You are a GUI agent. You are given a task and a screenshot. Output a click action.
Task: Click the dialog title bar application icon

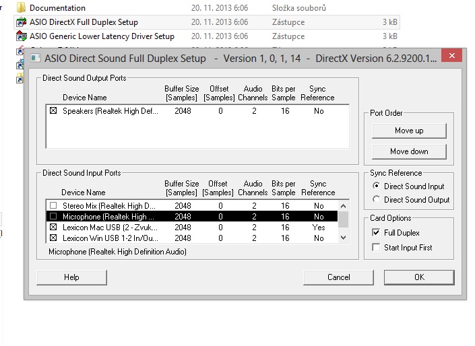(36, 58)
